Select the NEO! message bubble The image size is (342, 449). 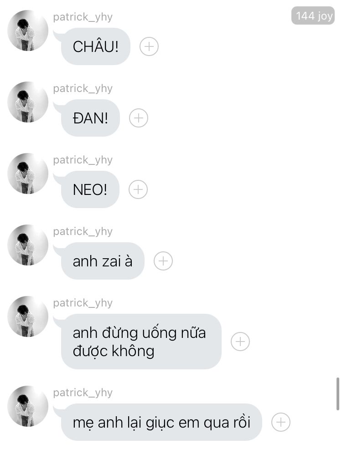click(90, 189)
